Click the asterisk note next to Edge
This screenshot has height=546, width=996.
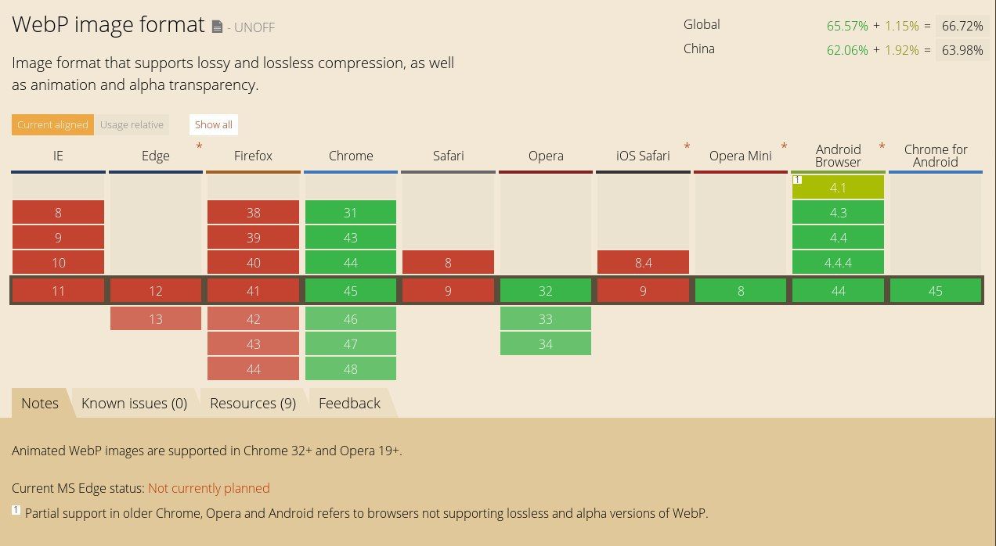click(x=199, y=147)
